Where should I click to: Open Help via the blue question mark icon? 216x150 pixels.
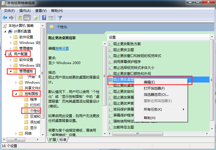[44, 18]
